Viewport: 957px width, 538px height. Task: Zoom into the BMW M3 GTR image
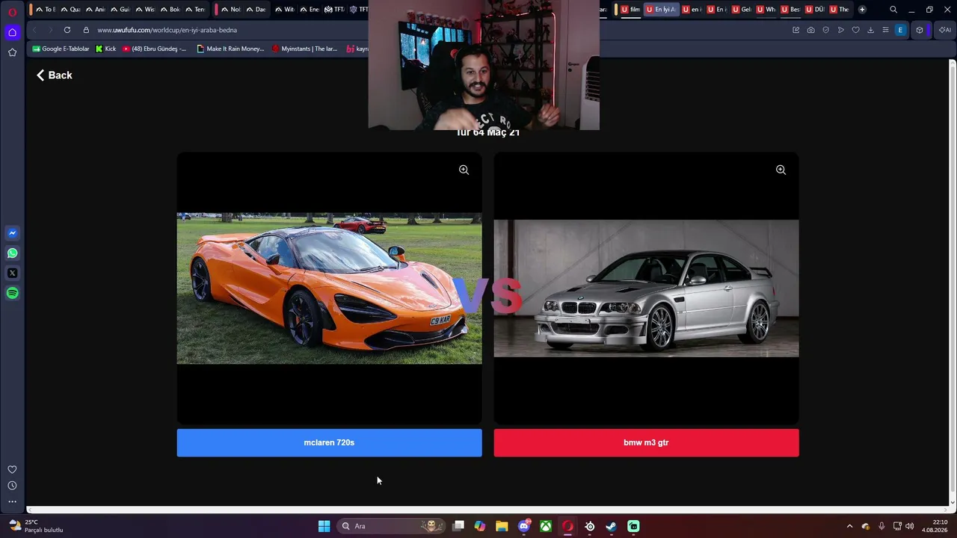(x=781, y=170)
